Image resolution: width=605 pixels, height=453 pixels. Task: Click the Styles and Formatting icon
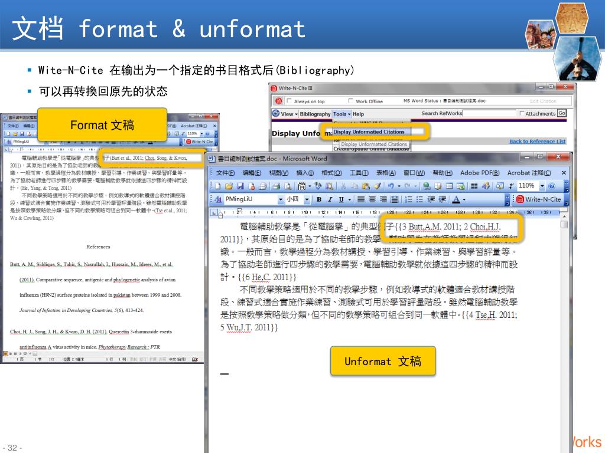[218, 199]
